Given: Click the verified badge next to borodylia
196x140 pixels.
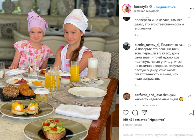Looking at the screenshot, I should click(x=151, y=7).
